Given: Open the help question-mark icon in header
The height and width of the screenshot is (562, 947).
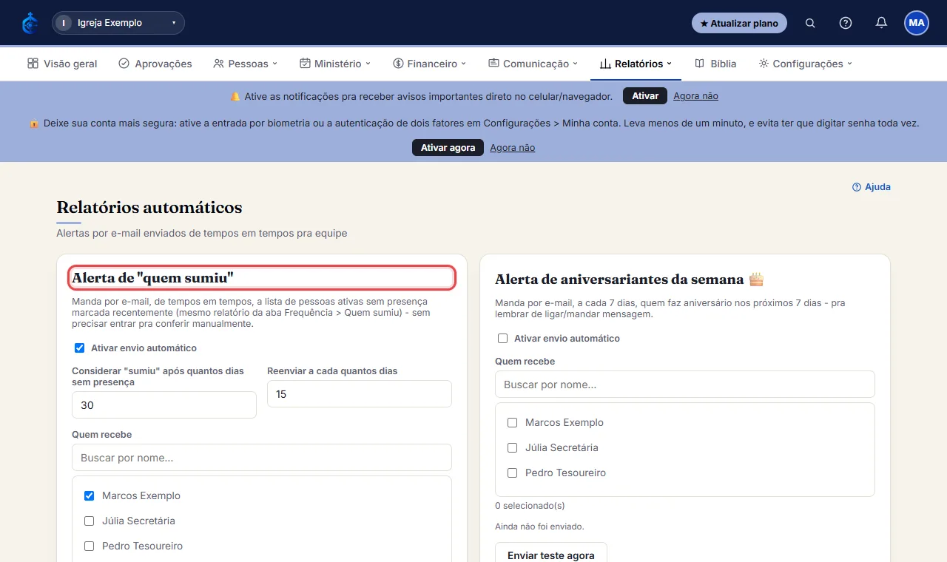Looking at the screenshot, I should 846,23.
